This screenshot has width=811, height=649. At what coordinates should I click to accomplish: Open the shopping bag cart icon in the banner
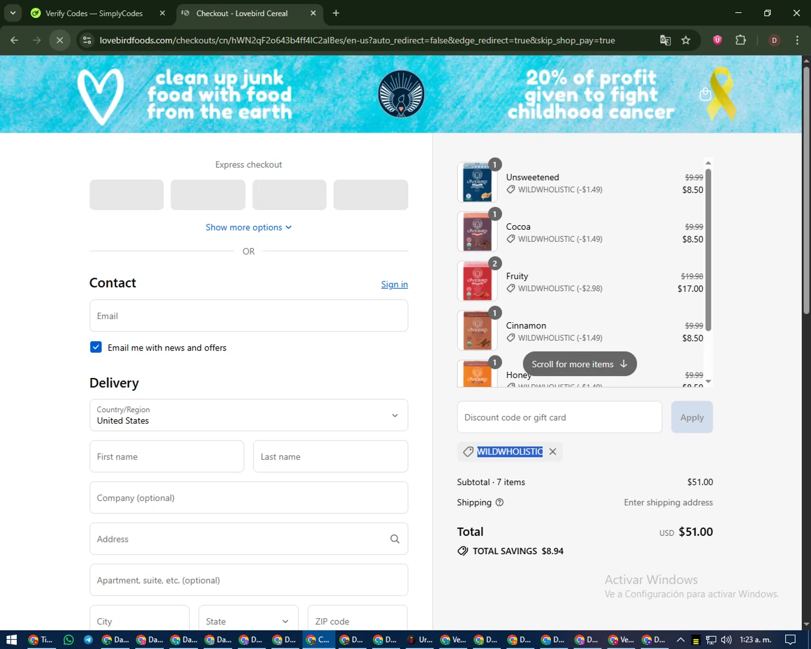[x=705, y=94]
